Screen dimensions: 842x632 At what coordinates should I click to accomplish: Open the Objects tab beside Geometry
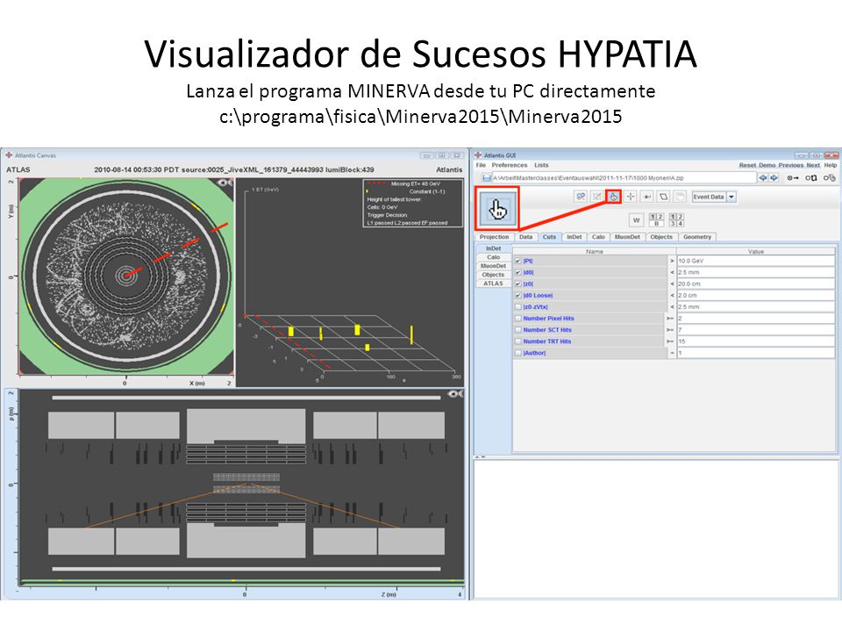click(x=661, y=237)
